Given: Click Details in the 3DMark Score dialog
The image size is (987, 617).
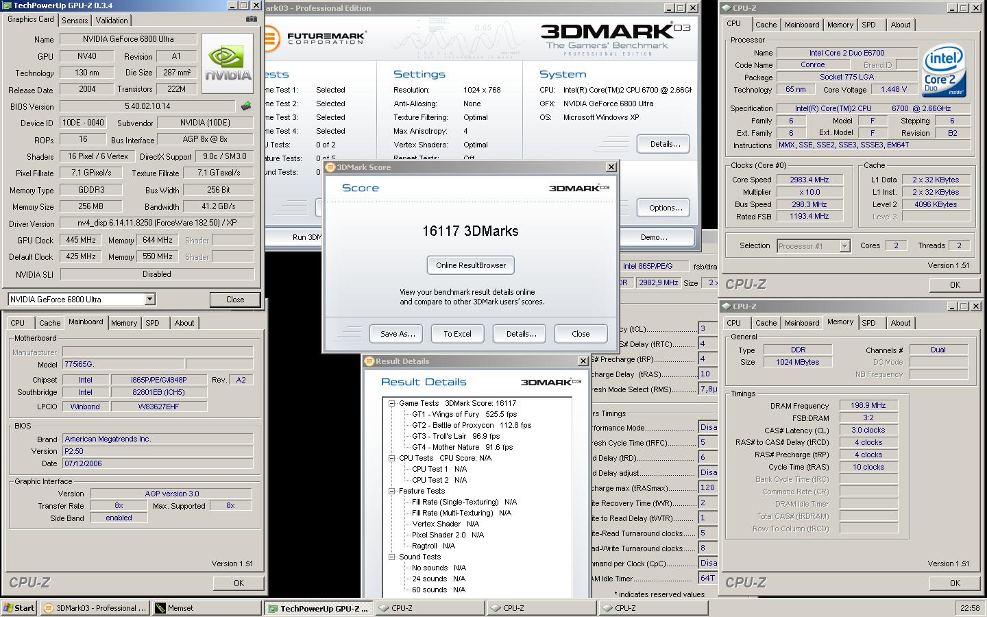Looking at the screenshot, I should point(521,334).
